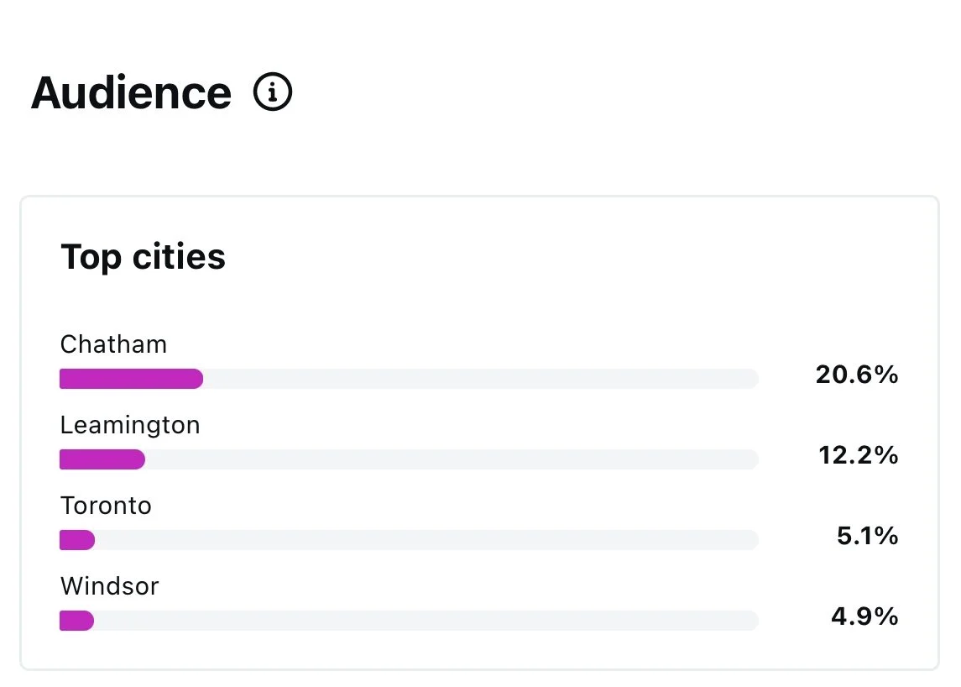The width and height of the screenshot is (961, 687).
Task: Click the 5.1% percentage value
Action: tap(867, 536)
